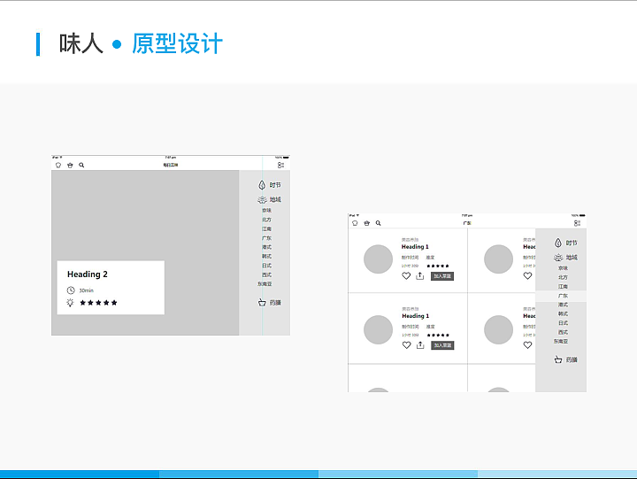
Task: Click slide title 原型设计
Action: point(177,43)
